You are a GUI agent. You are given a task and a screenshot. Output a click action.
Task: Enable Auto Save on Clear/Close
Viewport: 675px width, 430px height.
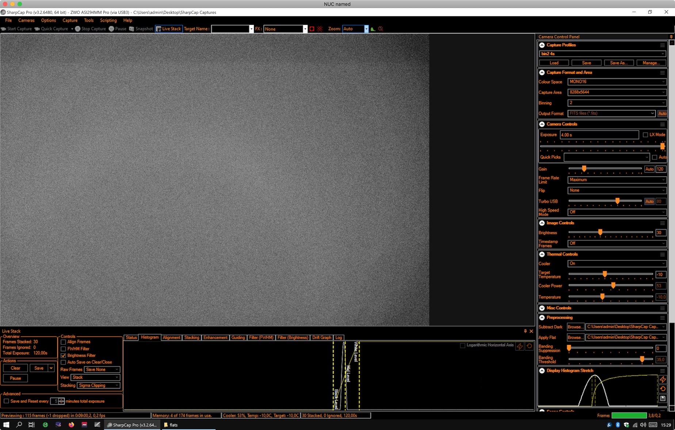(x=63, y=362)
